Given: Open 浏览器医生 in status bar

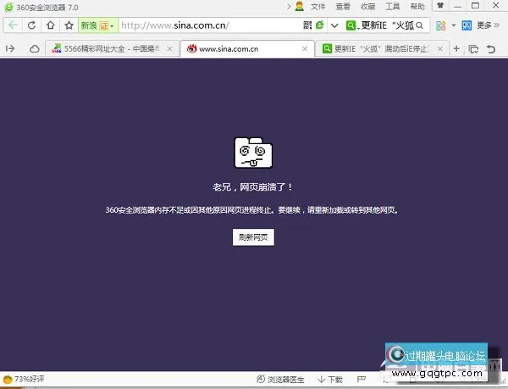Looking at the screenshot, I should (284, 380).
